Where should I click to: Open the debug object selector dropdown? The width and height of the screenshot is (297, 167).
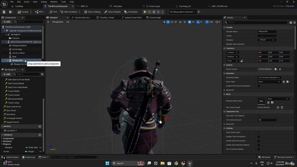(x=182, y=12)
